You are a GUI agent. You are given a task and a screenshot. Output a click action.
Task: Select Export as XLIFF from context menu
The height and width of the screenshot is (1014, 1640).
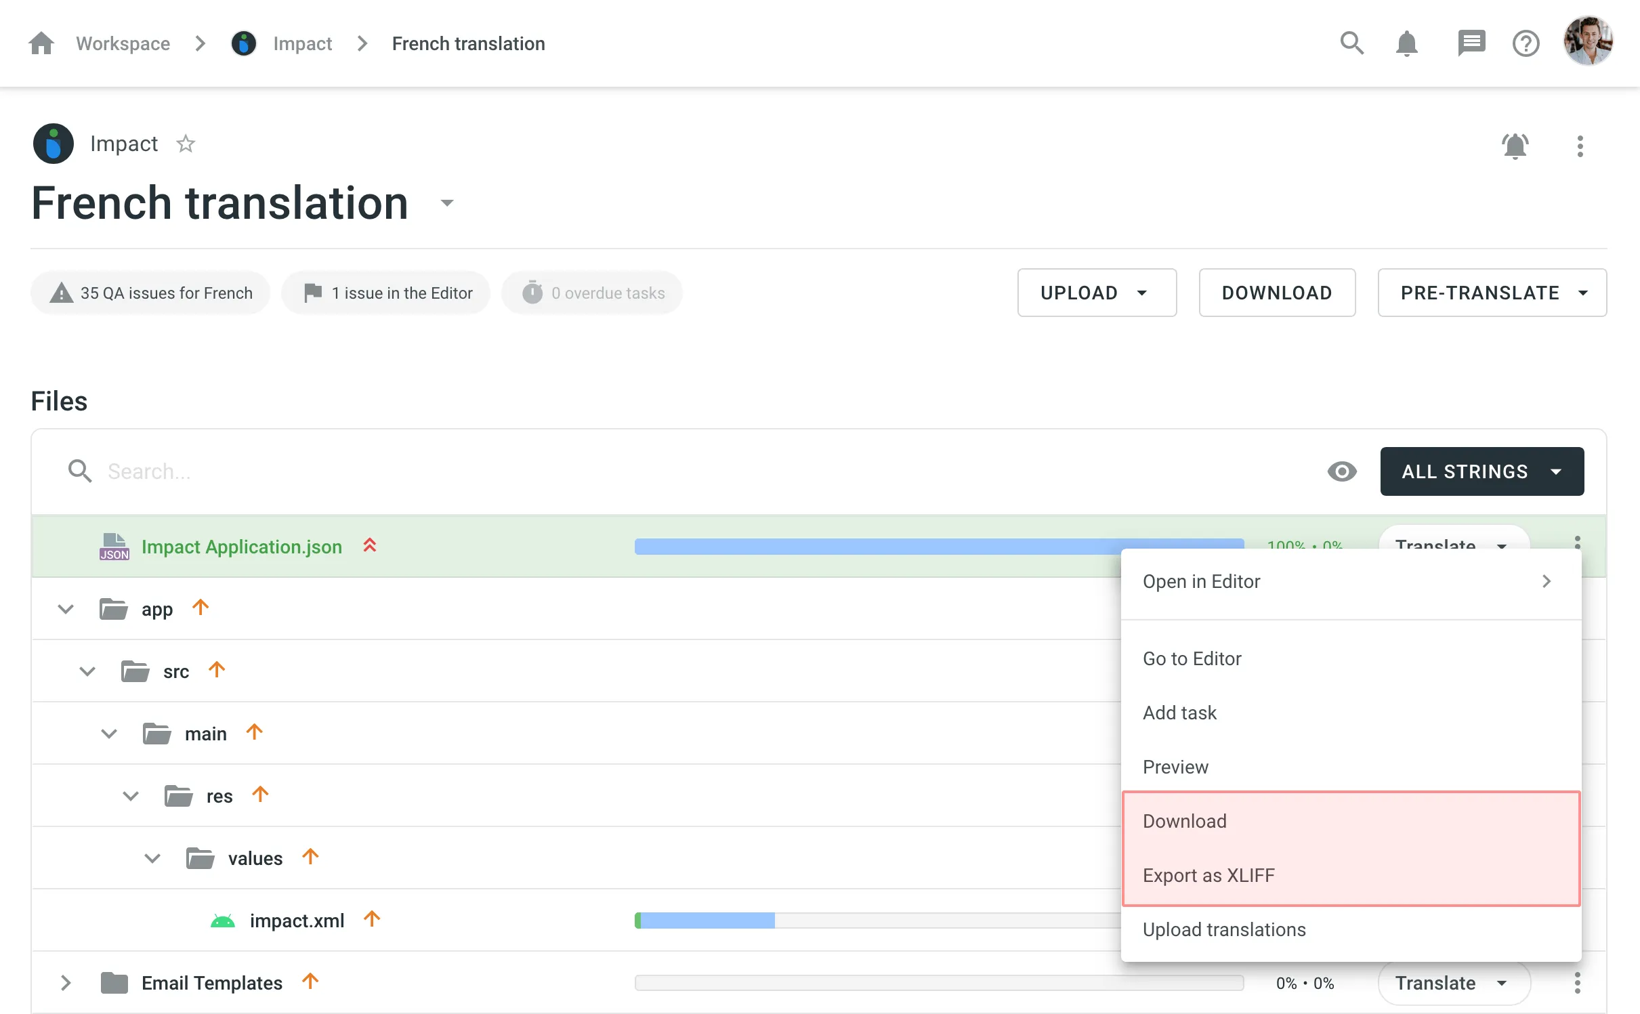[x=1208, y=874]
